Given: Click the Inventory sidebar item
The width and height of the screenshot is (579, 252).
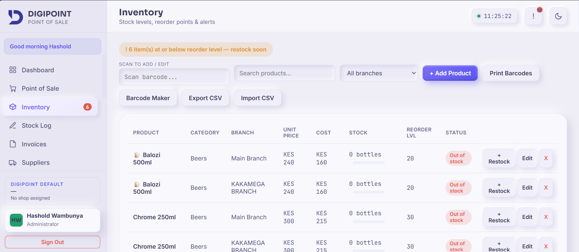Looking at the screenshot, I should 51,107.
